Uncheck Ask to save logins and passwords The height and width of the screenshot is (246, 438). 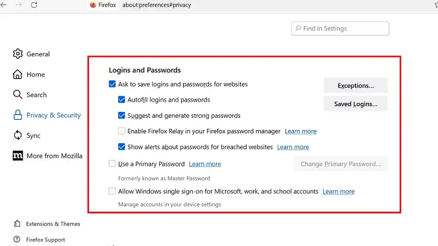click(x=112, y=84)
